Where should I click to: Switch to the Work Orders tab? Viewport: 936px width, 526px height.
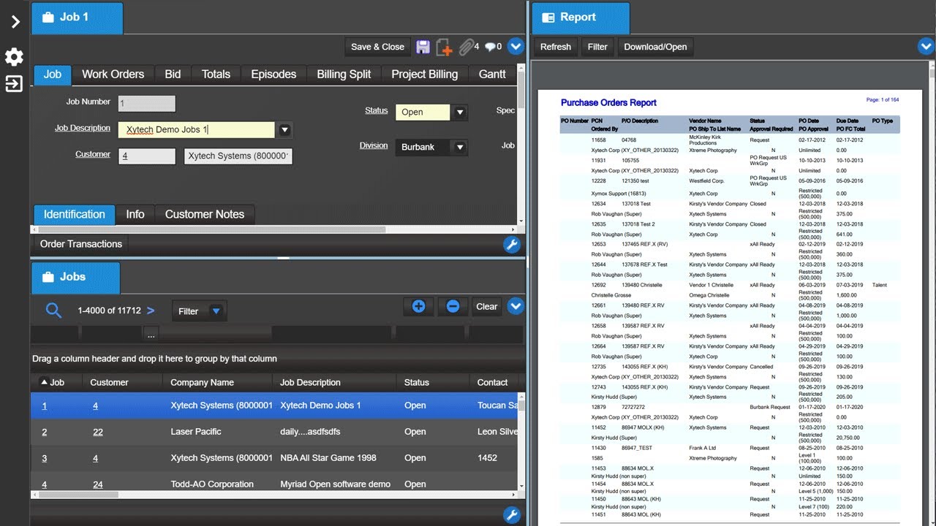point(113,75)
